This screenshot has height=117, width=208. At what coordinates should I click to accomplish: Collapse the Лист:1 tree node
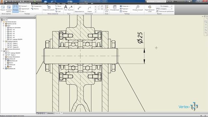[2, 51]
